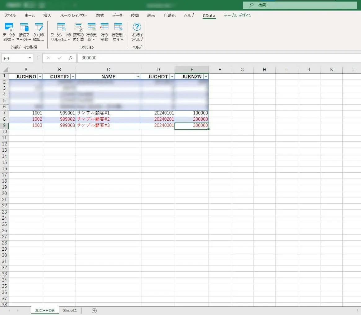Viewport: 361px width, 315px height.
Task: Select row 20 header
Action: (x=4, y=193)
